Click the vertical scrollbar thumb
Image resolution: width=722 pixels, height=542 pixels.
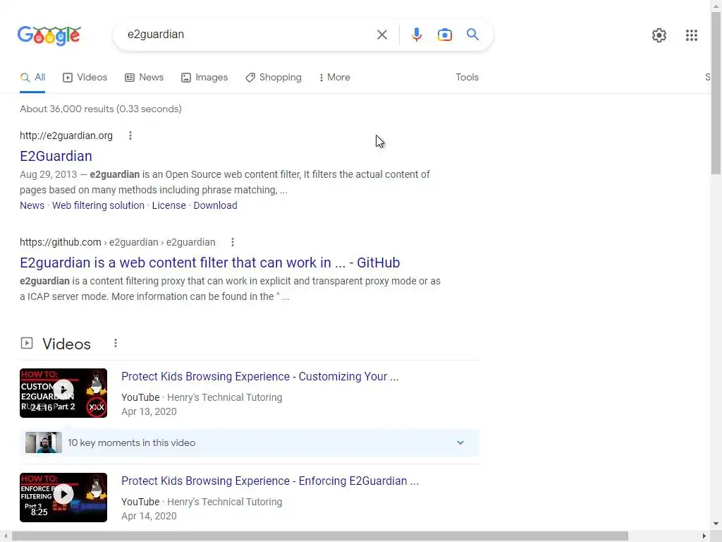pyautogui.click(x=716, y=94)
